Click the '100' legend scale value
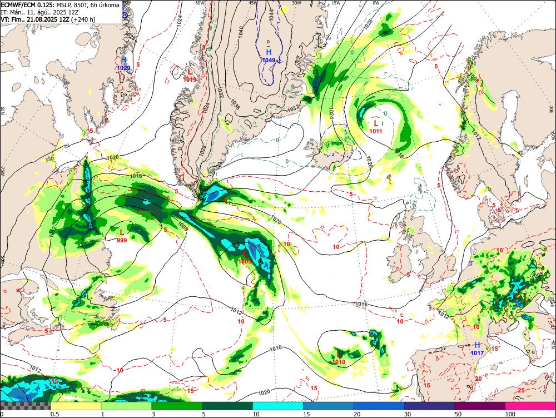This screenshot has width=556, height=418. click(510, 414)
